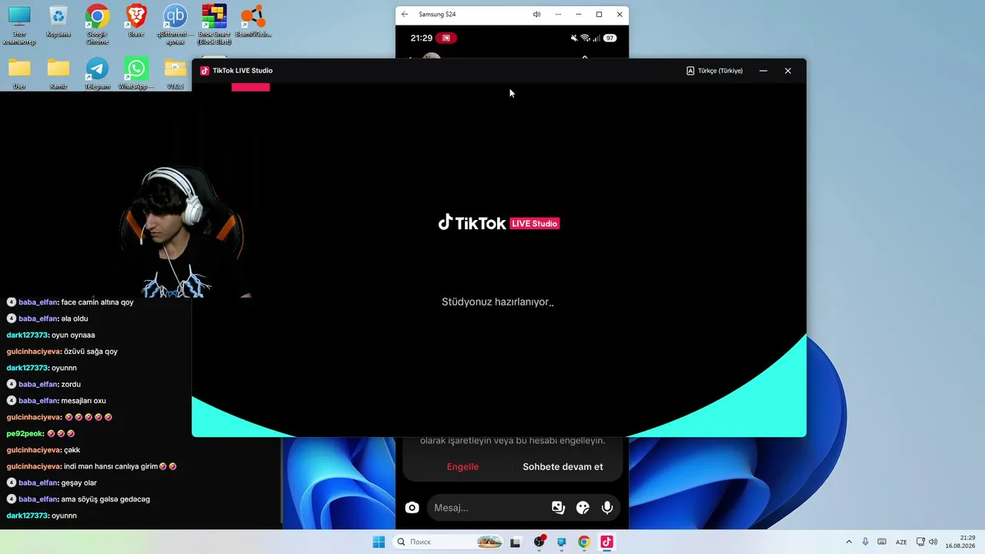The image size is (985, 554).
Task: Open the Phone Link monitor taskbar icon
Action: (x=562, y=542)
